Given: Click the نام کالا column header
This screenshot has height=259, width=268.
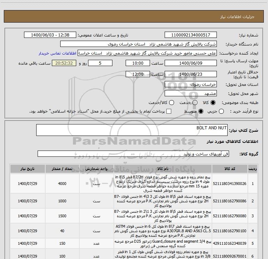Looking at the screenshot, I should (x=163, y=169).
